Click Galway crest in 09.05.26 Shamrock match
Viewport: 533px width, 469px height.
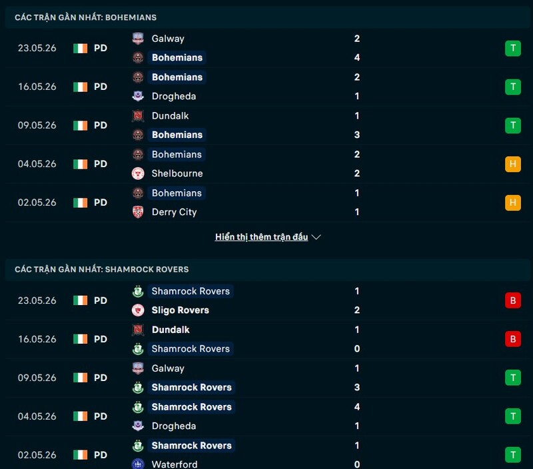pos(138,368)
